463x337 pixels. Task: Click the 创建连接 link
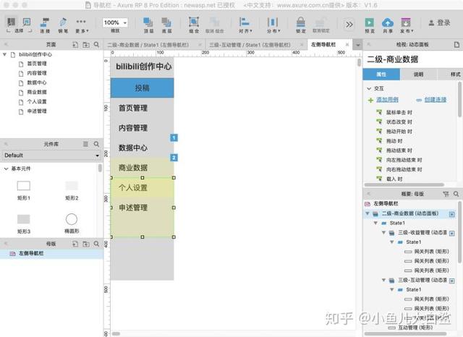coord(436,100)
